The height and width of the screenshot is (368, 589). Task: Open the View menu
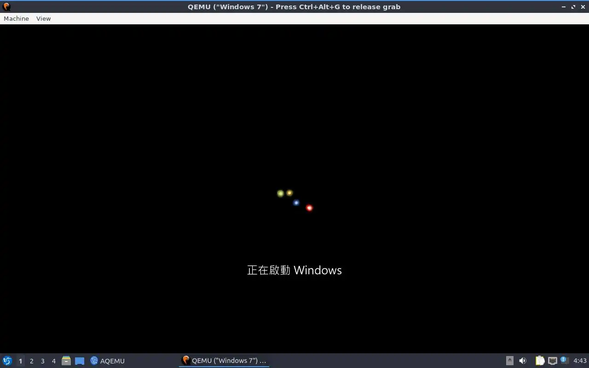coord(43,18)
